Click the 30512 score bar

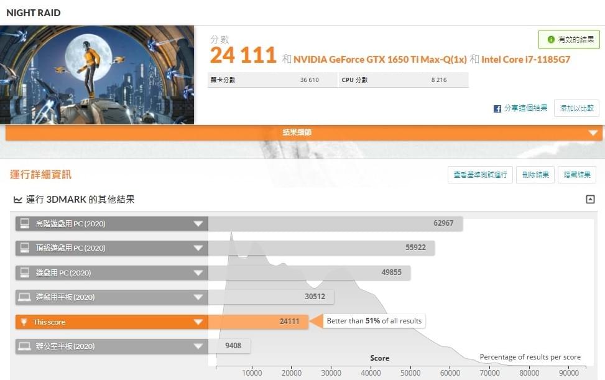click(271, 297)
